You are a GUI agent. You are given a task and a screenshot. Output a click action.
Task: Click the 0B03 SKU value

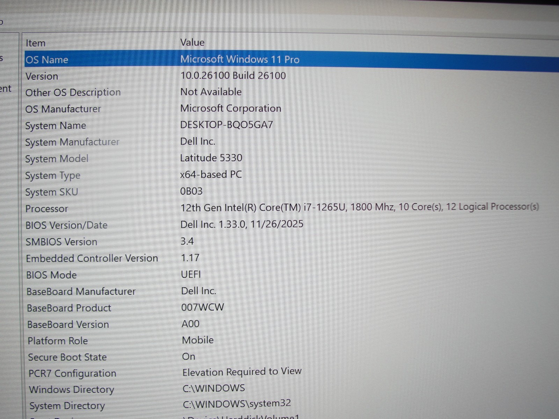(x=191, y=191)
